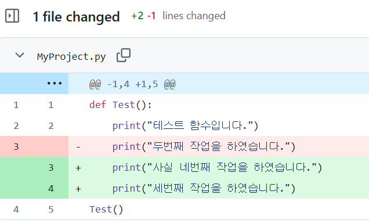Select new line number 5 in gutter
Viewport: 369px width, 223px height.
[x=51, y=209]
